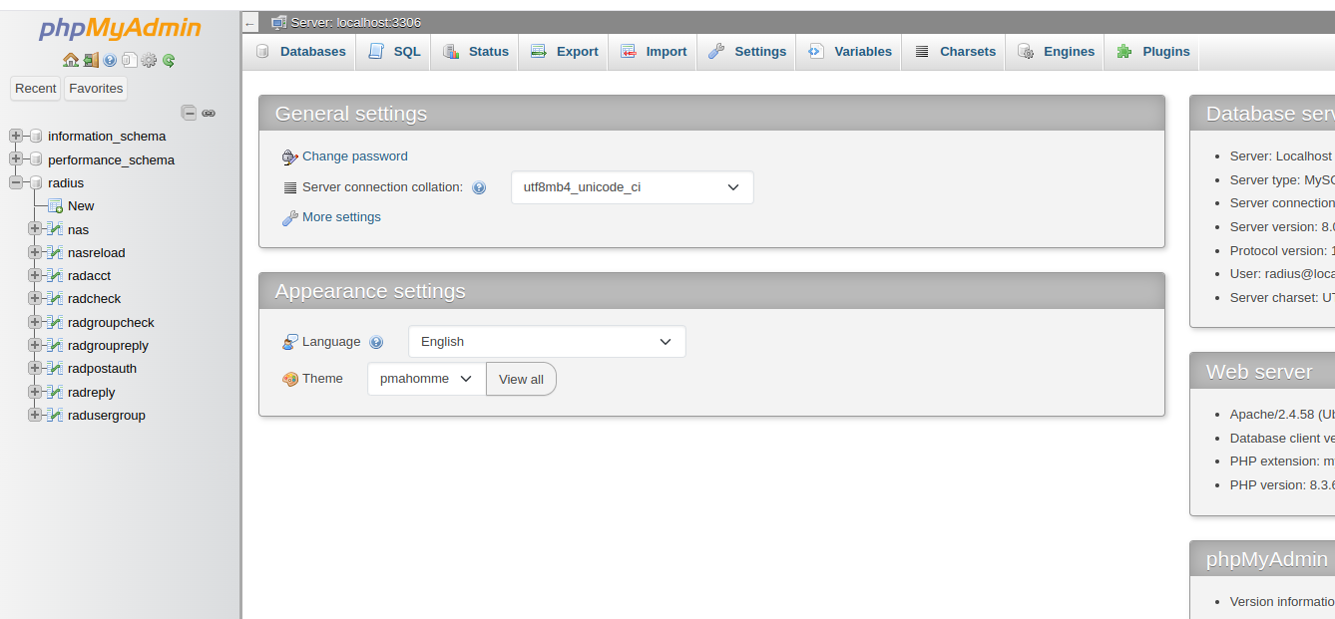1335x619 pixels.
Task: Click the Log out door icon
Action: (x=91, y=60)
